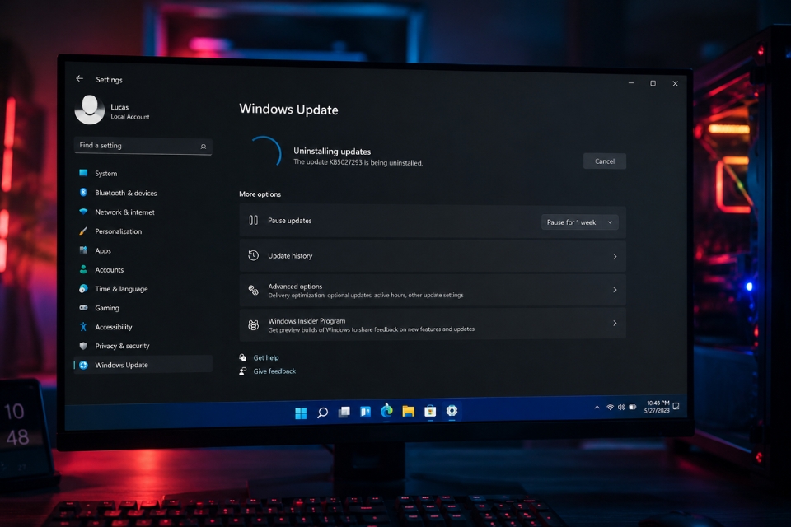Open the notification center icon
Screen dimensions: 791x527
676,406
